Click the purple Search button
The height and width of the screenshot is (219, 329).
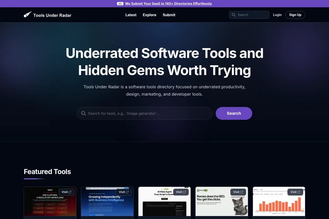[x=234, y=113]
